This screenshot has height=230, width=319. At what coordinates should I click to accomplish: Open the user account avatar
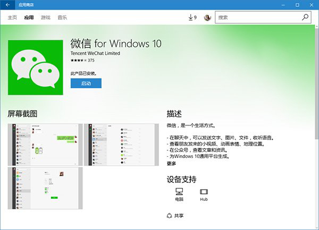click(207, 18)
